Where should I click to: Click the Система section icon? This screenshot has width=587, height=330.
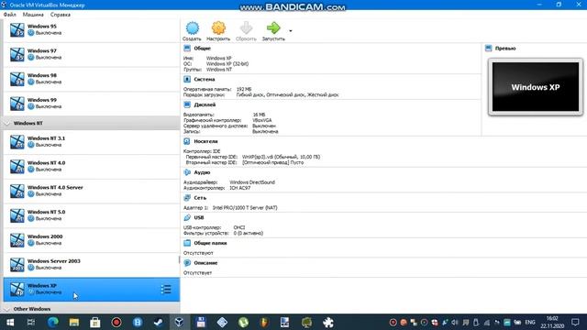point(187,80)
